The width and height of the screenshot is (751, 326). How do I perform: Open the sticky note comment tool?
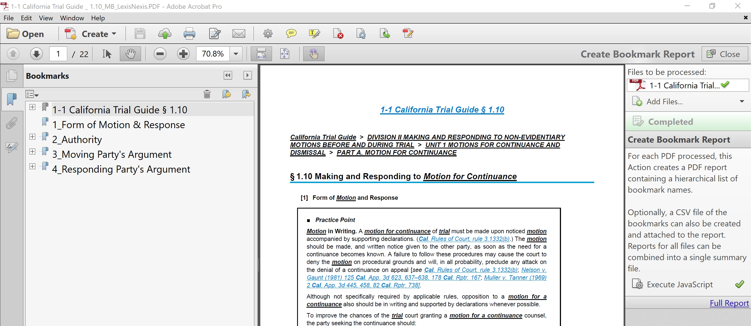[291, 34]
